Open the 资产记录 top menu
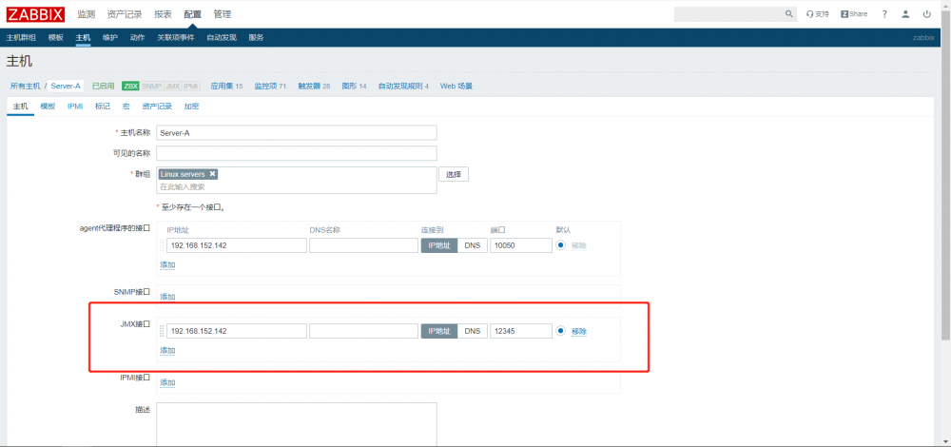The height and width of the screenshot is (447, 951). coord(125,14)
